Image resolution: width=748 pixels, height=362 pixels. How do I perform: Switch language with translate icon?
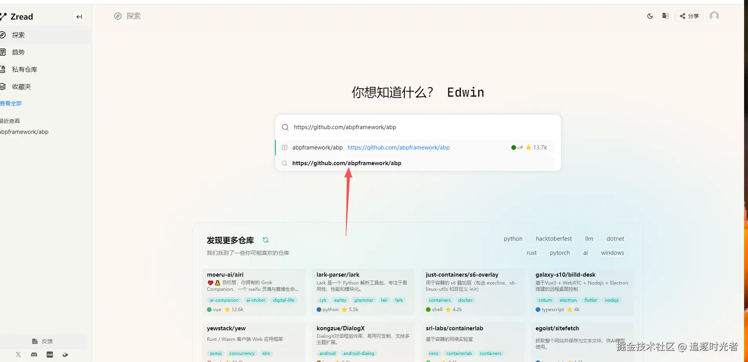[665, 16]
